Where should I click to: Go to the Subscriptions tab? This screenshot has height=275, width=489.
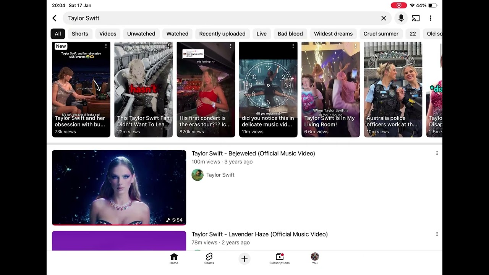[279, 259]
